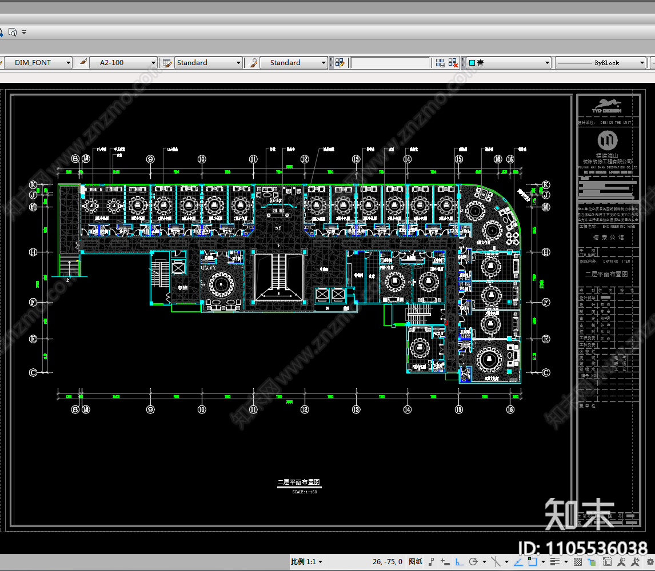Click the 二层平面布置图 text in title block
This screenshot has width=655, height=571.
tap(606, 274)
